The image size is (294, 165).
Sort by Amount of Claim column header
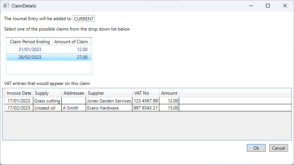[71, 42]
